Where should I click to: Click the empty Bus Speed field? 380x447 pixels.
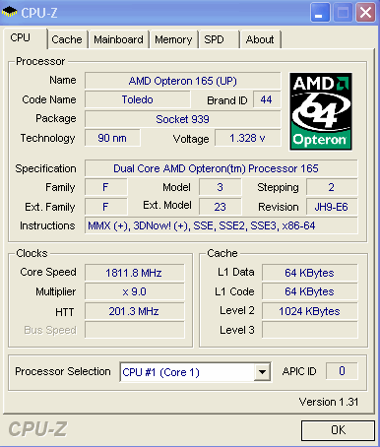[135, 330]
